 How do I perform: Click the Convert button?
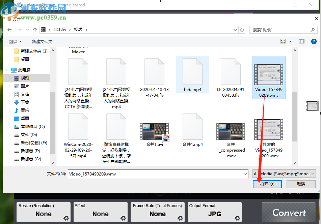point(289,213)
